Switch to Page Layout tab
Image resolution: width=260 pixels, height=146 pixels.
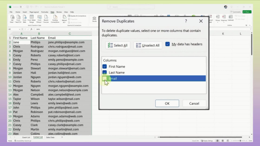click(34, 12)
